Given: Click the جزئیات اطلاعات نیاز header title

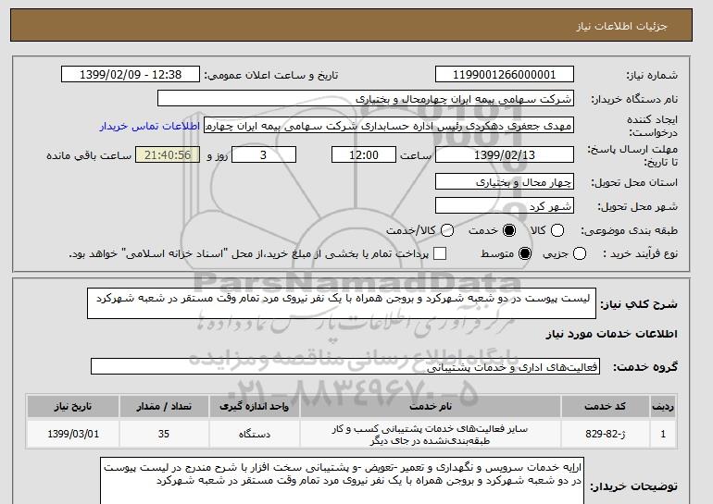Looking at the screenshot, I should (621, 26).
